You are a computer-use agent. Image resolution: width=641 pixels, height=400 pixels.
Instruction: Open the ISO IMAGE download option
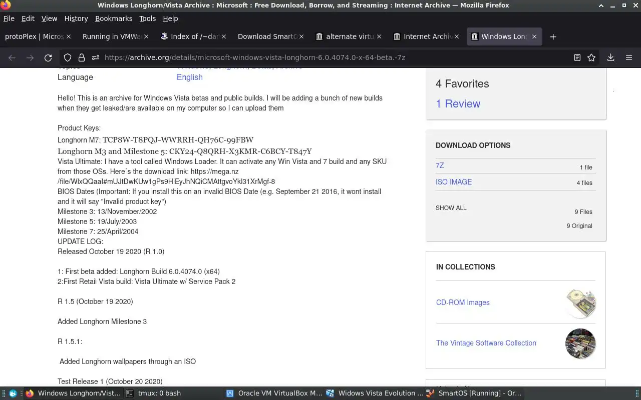[454, 182]
